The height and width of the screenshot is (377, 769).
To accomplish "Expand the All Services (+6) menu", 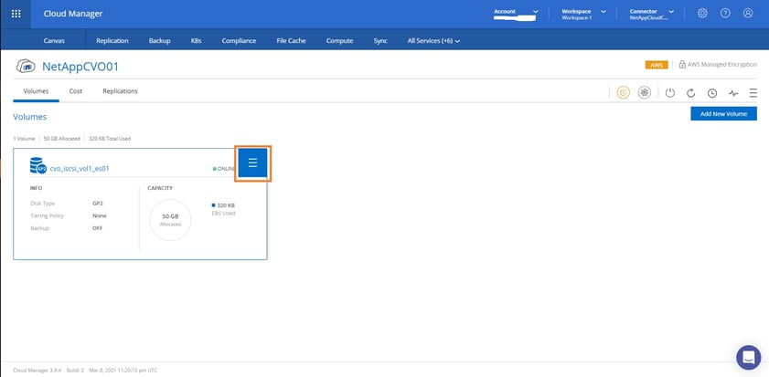I will 433,41.
